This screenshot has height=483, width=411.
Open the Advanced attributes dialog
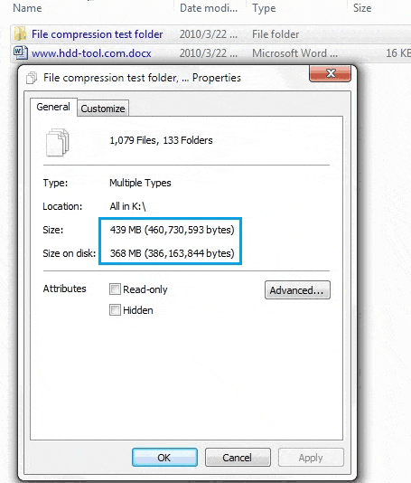coord(297,289)
